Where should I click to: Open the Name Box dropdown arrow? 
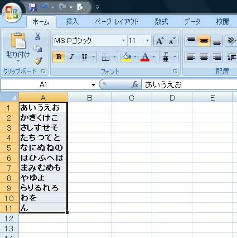click(x=93, y=85)
